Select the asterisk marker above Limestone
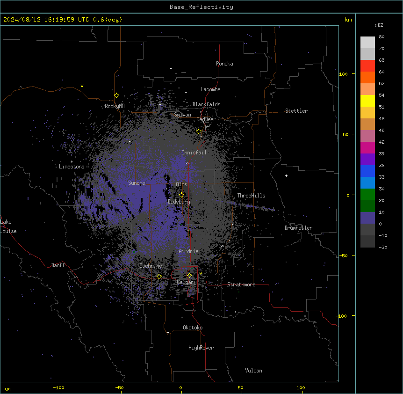Viewport: 403px width, 394px height. tap(72, 162)
